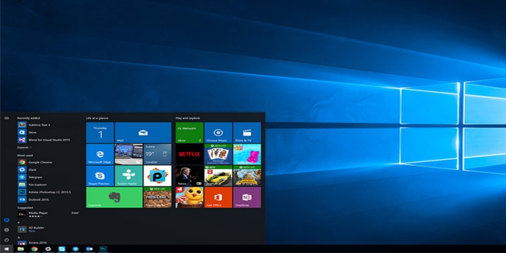The height and width of the screenshot is (253, 506).
Task: Open the OneNote tile
Action: 247,197
